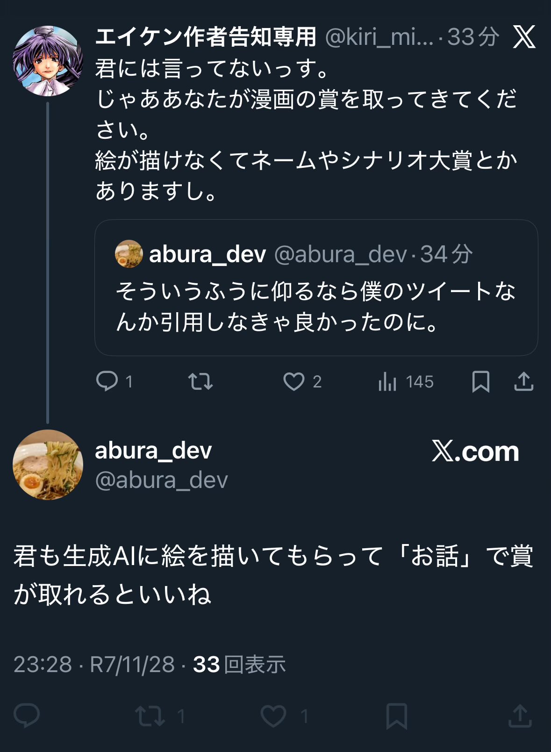Click the エイケン作者告知専用 display name
Image resolution: width=551 pixels, height=752 pixels.
click(206, 37)
